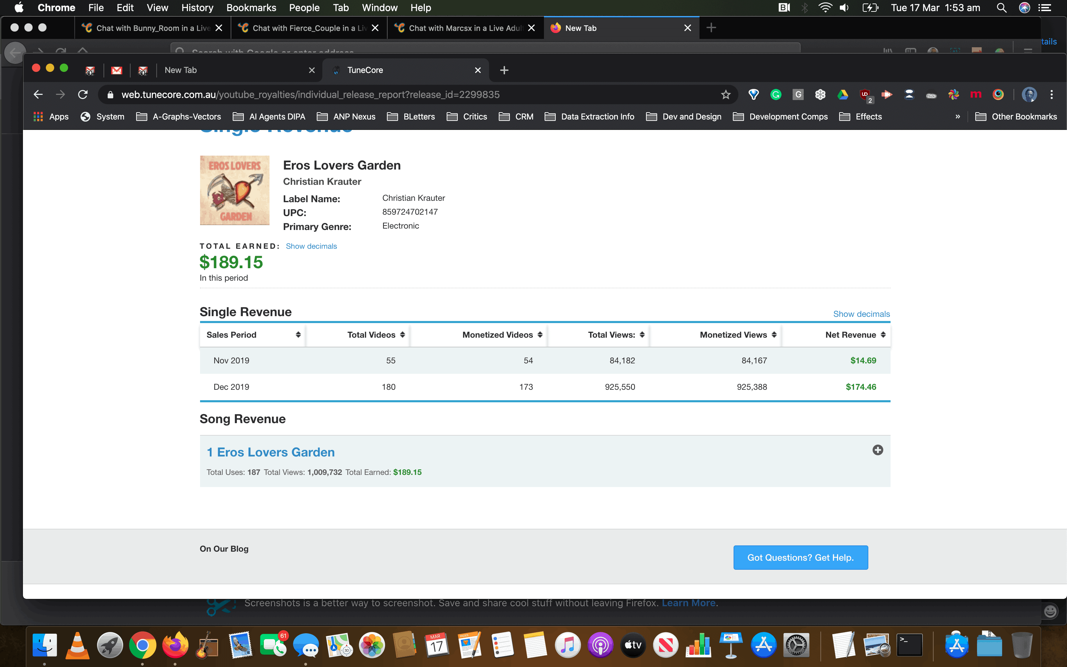Close the TuneCore tab
Viewport: 1067px width, 667px height.
click(x=478, y=70)
